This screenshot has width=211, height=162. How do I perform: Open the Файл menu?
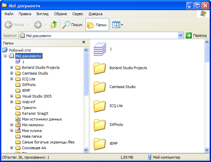point(9,14)
